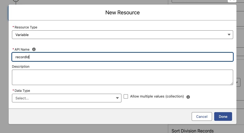Click the expand icon in the background panel

tap(232, 1)
